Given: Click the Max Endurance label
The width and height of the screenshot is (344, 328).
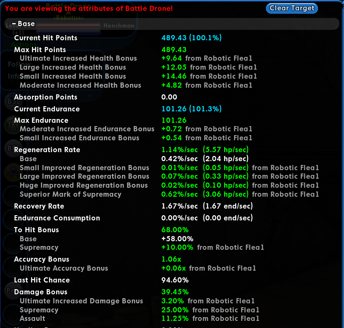Looking at the screenshot, I should point(41,120).
